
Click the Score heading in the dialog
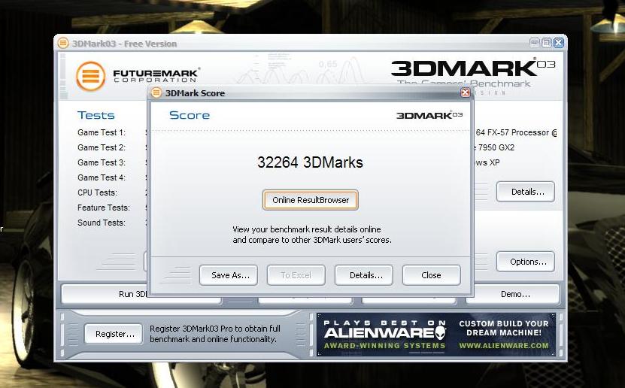point(190,115)
